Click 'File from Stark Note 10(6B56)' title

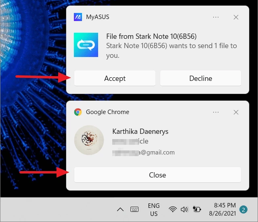point(151,36)
